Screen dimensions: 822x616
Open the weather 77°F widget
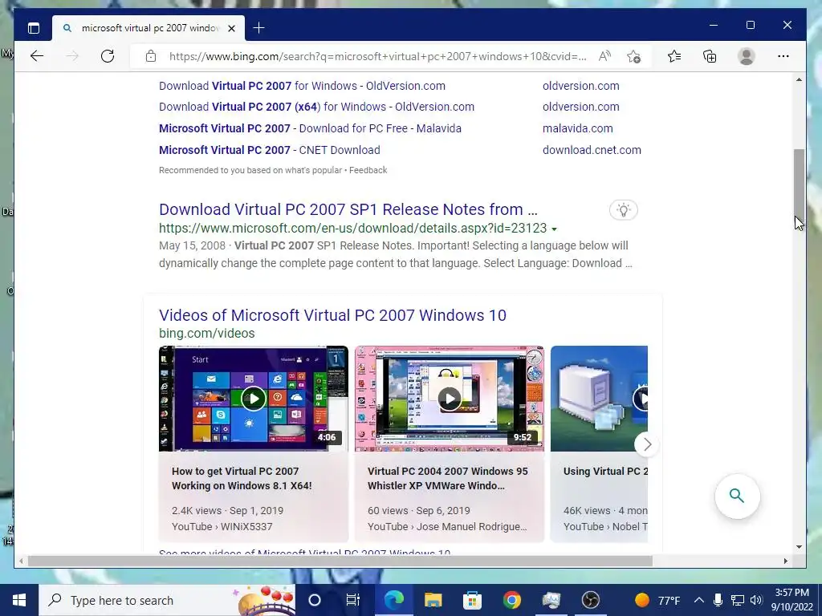[x=657, y=600]
